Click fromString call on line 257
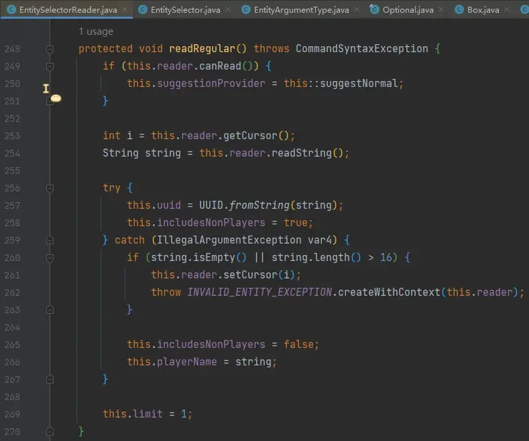 (259, 205)
